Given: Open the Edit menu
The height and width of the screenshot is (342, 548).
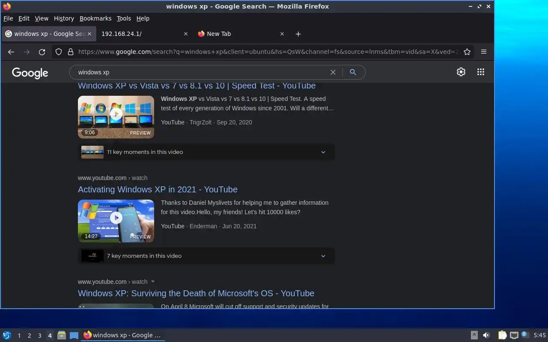Looking at the screenshot, I should point(24,18).
